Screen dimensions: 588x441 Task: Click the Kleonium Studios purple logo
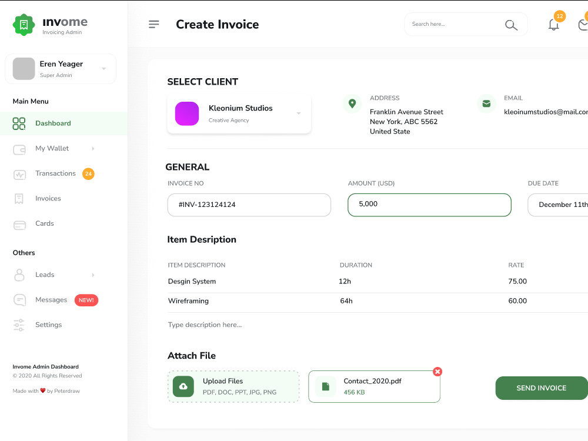point(187,113)
